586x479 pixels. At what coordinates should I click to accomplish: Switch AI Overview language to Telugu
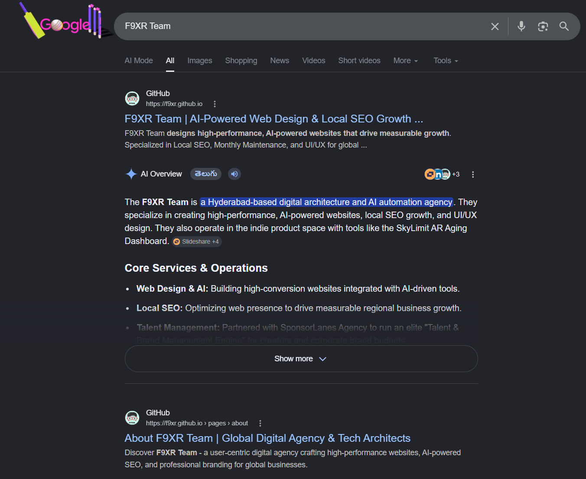tap(206, 174)
